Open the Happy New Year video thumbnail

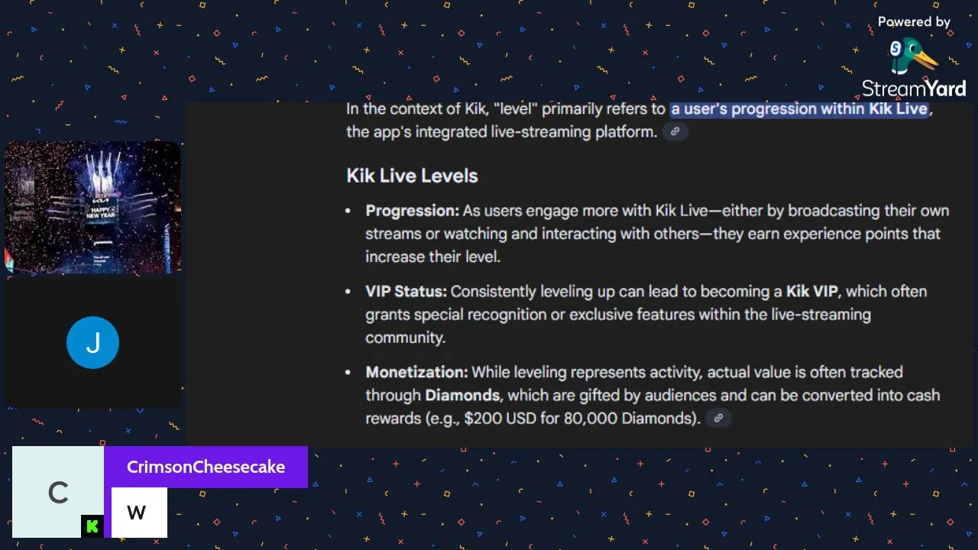[92, 207]
